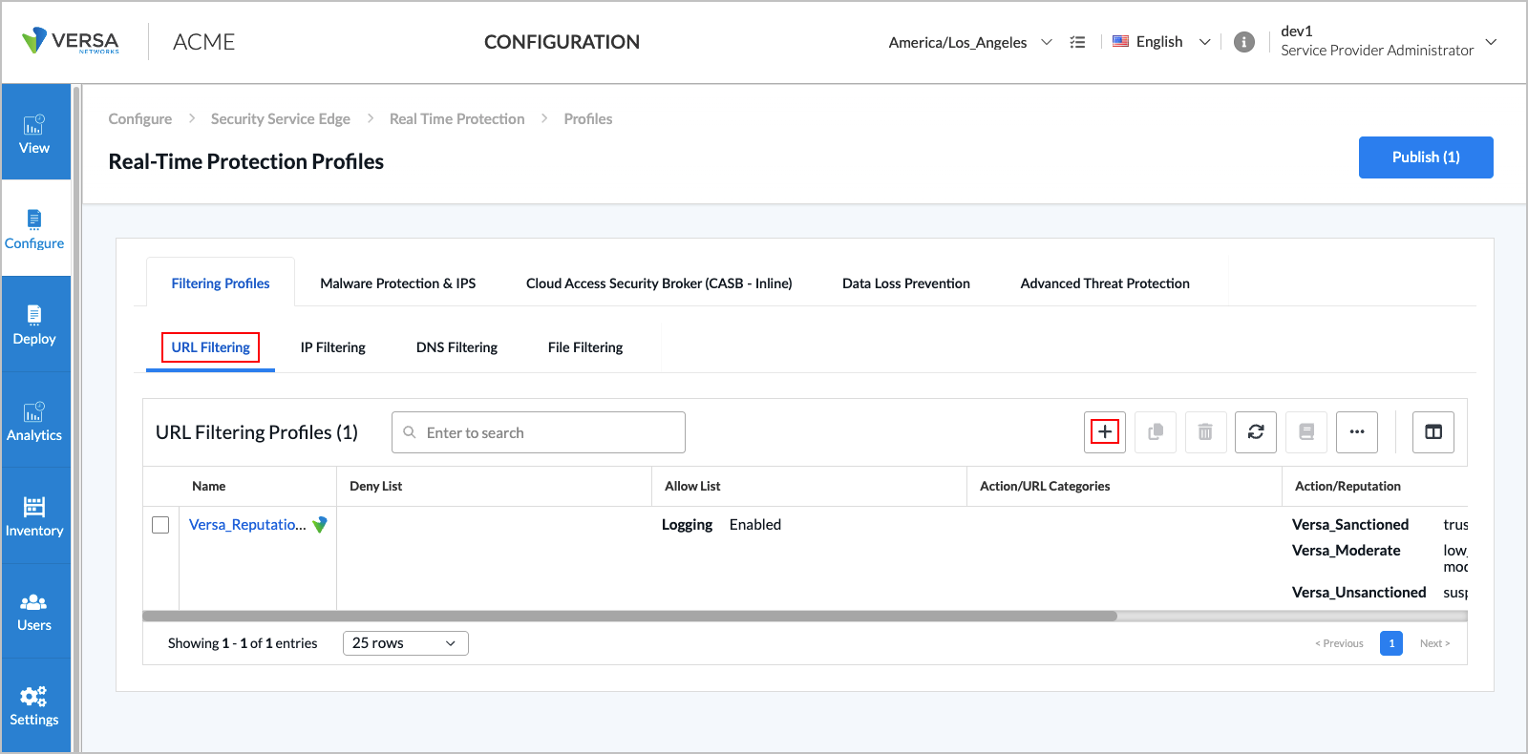
Task: Select the File Filtering sub-tab
Action: pos(585,347)
